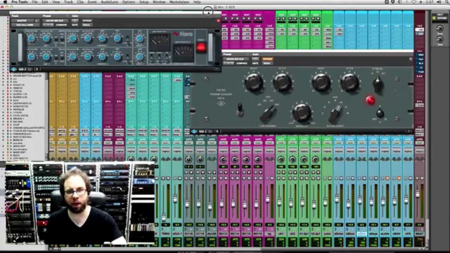The image size is (450, 253).
Task: Turn the Pultec high-frequency Boost knob
Action: [x=321, y=83]
